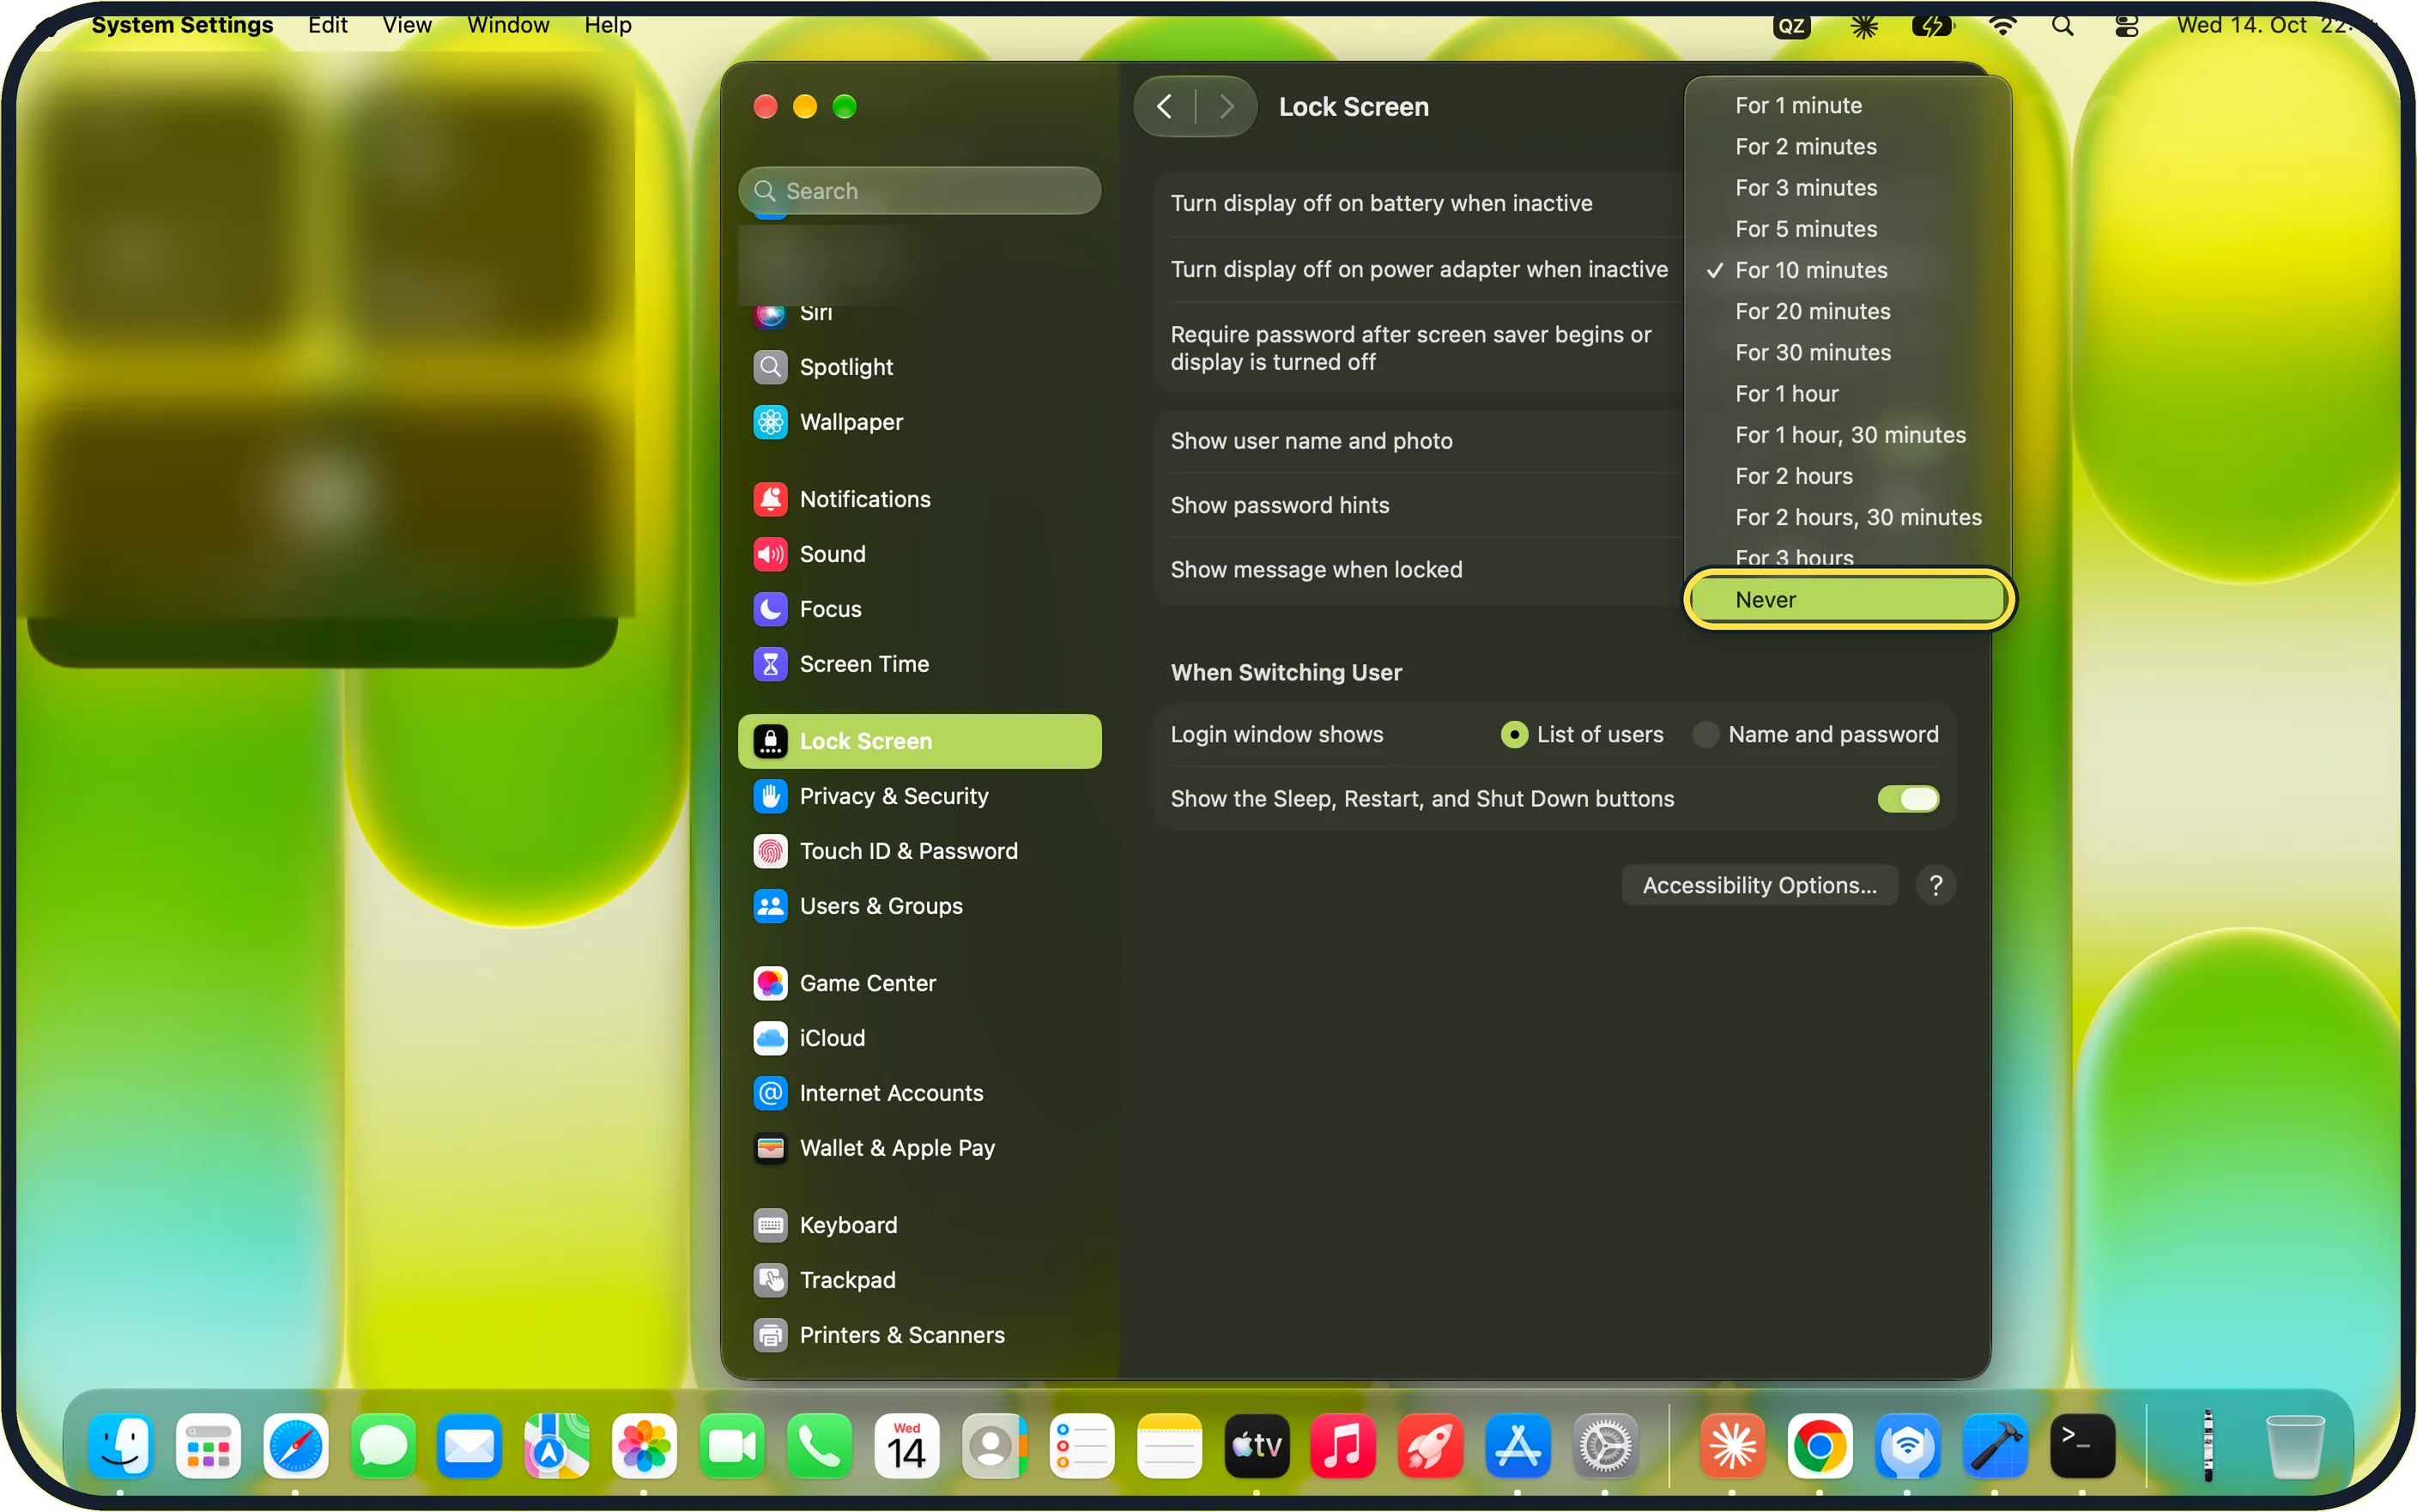
Task: Open Trackpad settings in sidebar
Action: tap(919, 1280)
